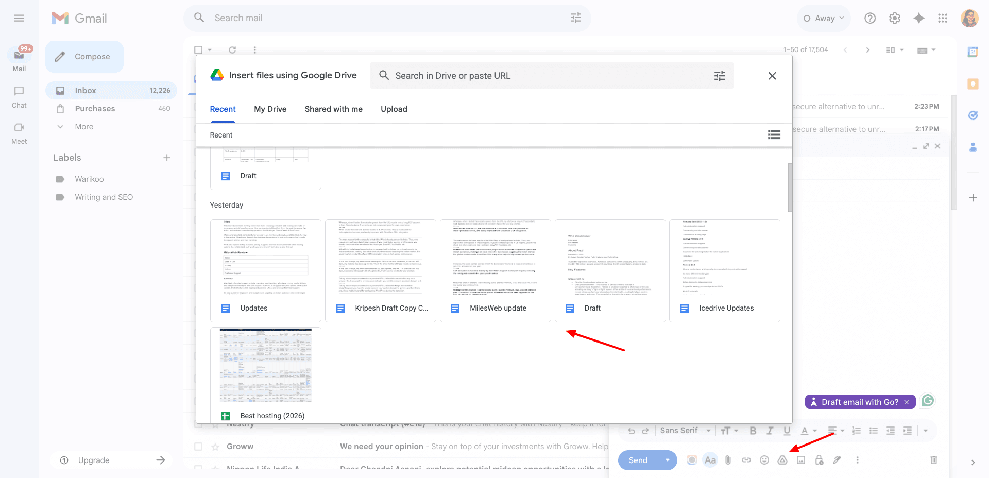This screenshot has width=989, height=478.
Task: Click the Search in Drive field
Action: [x=551, y=76]
